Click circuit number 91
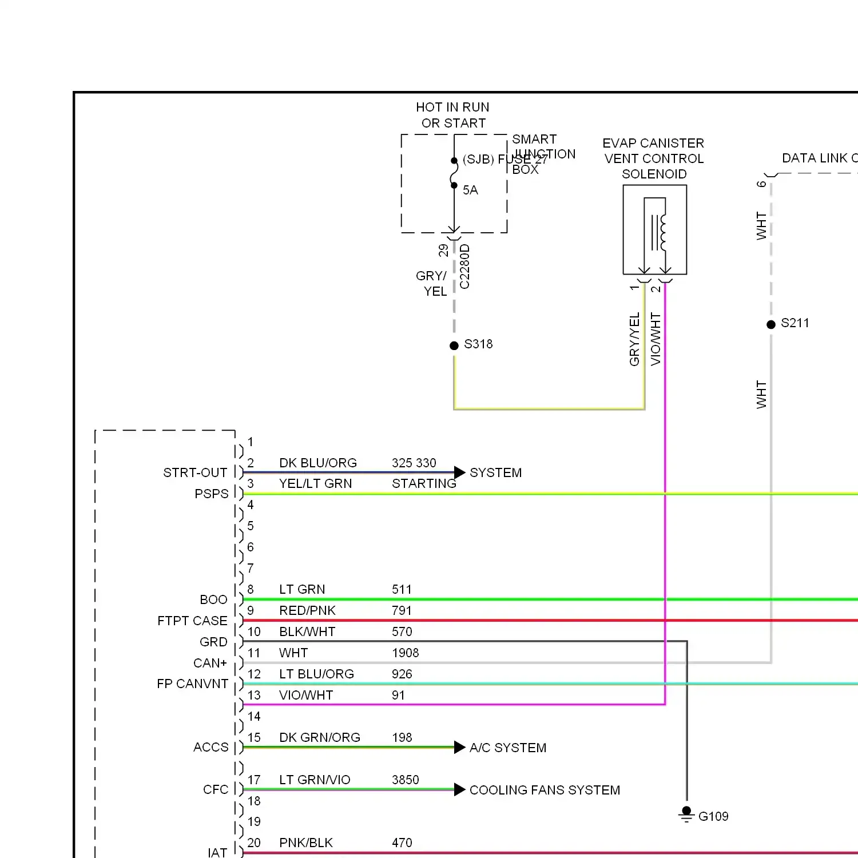 pos(398,695)
